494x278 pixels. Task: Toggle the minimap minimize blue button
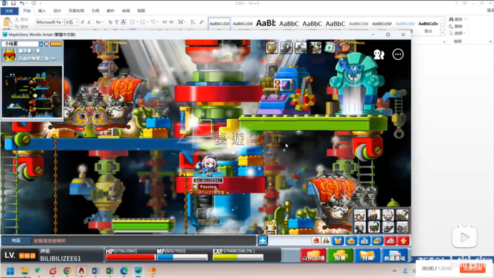(41, 44)
